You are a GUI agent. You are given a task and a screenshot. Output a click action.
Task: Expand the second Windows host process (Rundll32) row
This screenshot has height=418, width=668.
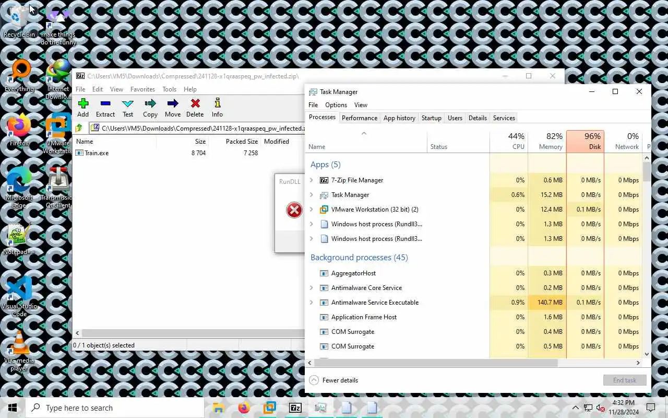312,239
